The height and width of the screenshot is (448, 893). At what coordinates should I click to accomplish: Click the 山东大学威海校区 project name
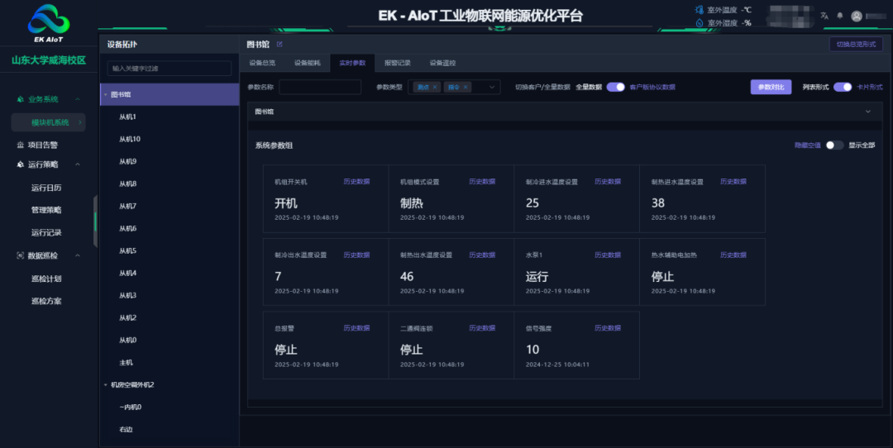click(49, 60)
